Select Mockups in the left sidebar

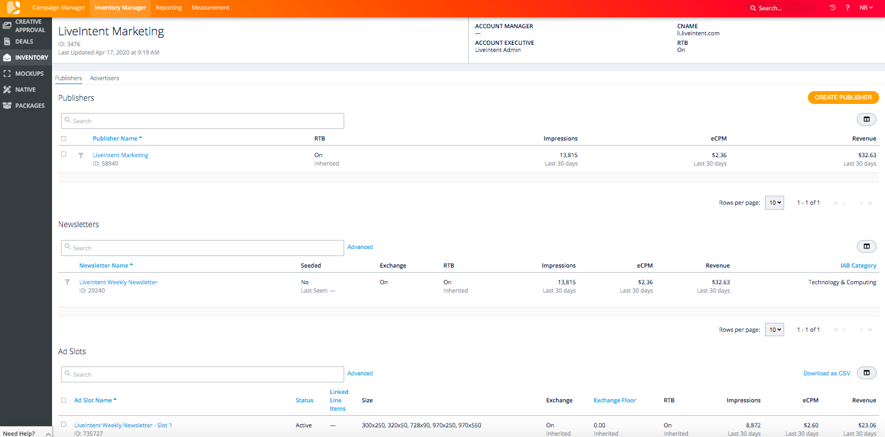pos(26,73)
